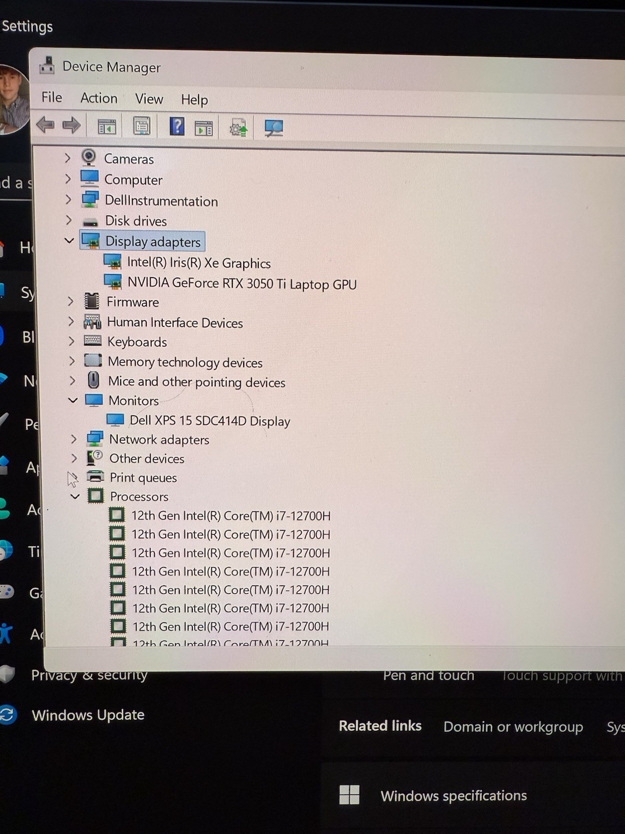Click the Windows Update sync icon in Settings

[x=8, y=714]
